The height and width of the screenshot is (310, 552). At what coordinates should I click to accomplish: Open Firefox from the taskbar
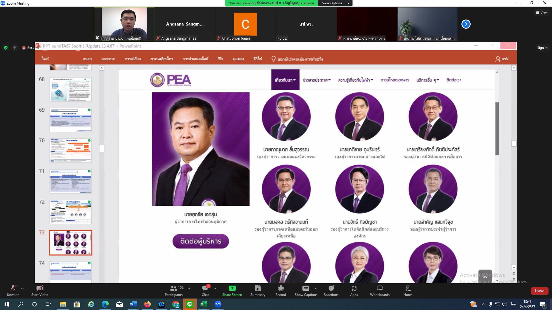[147, 304]
